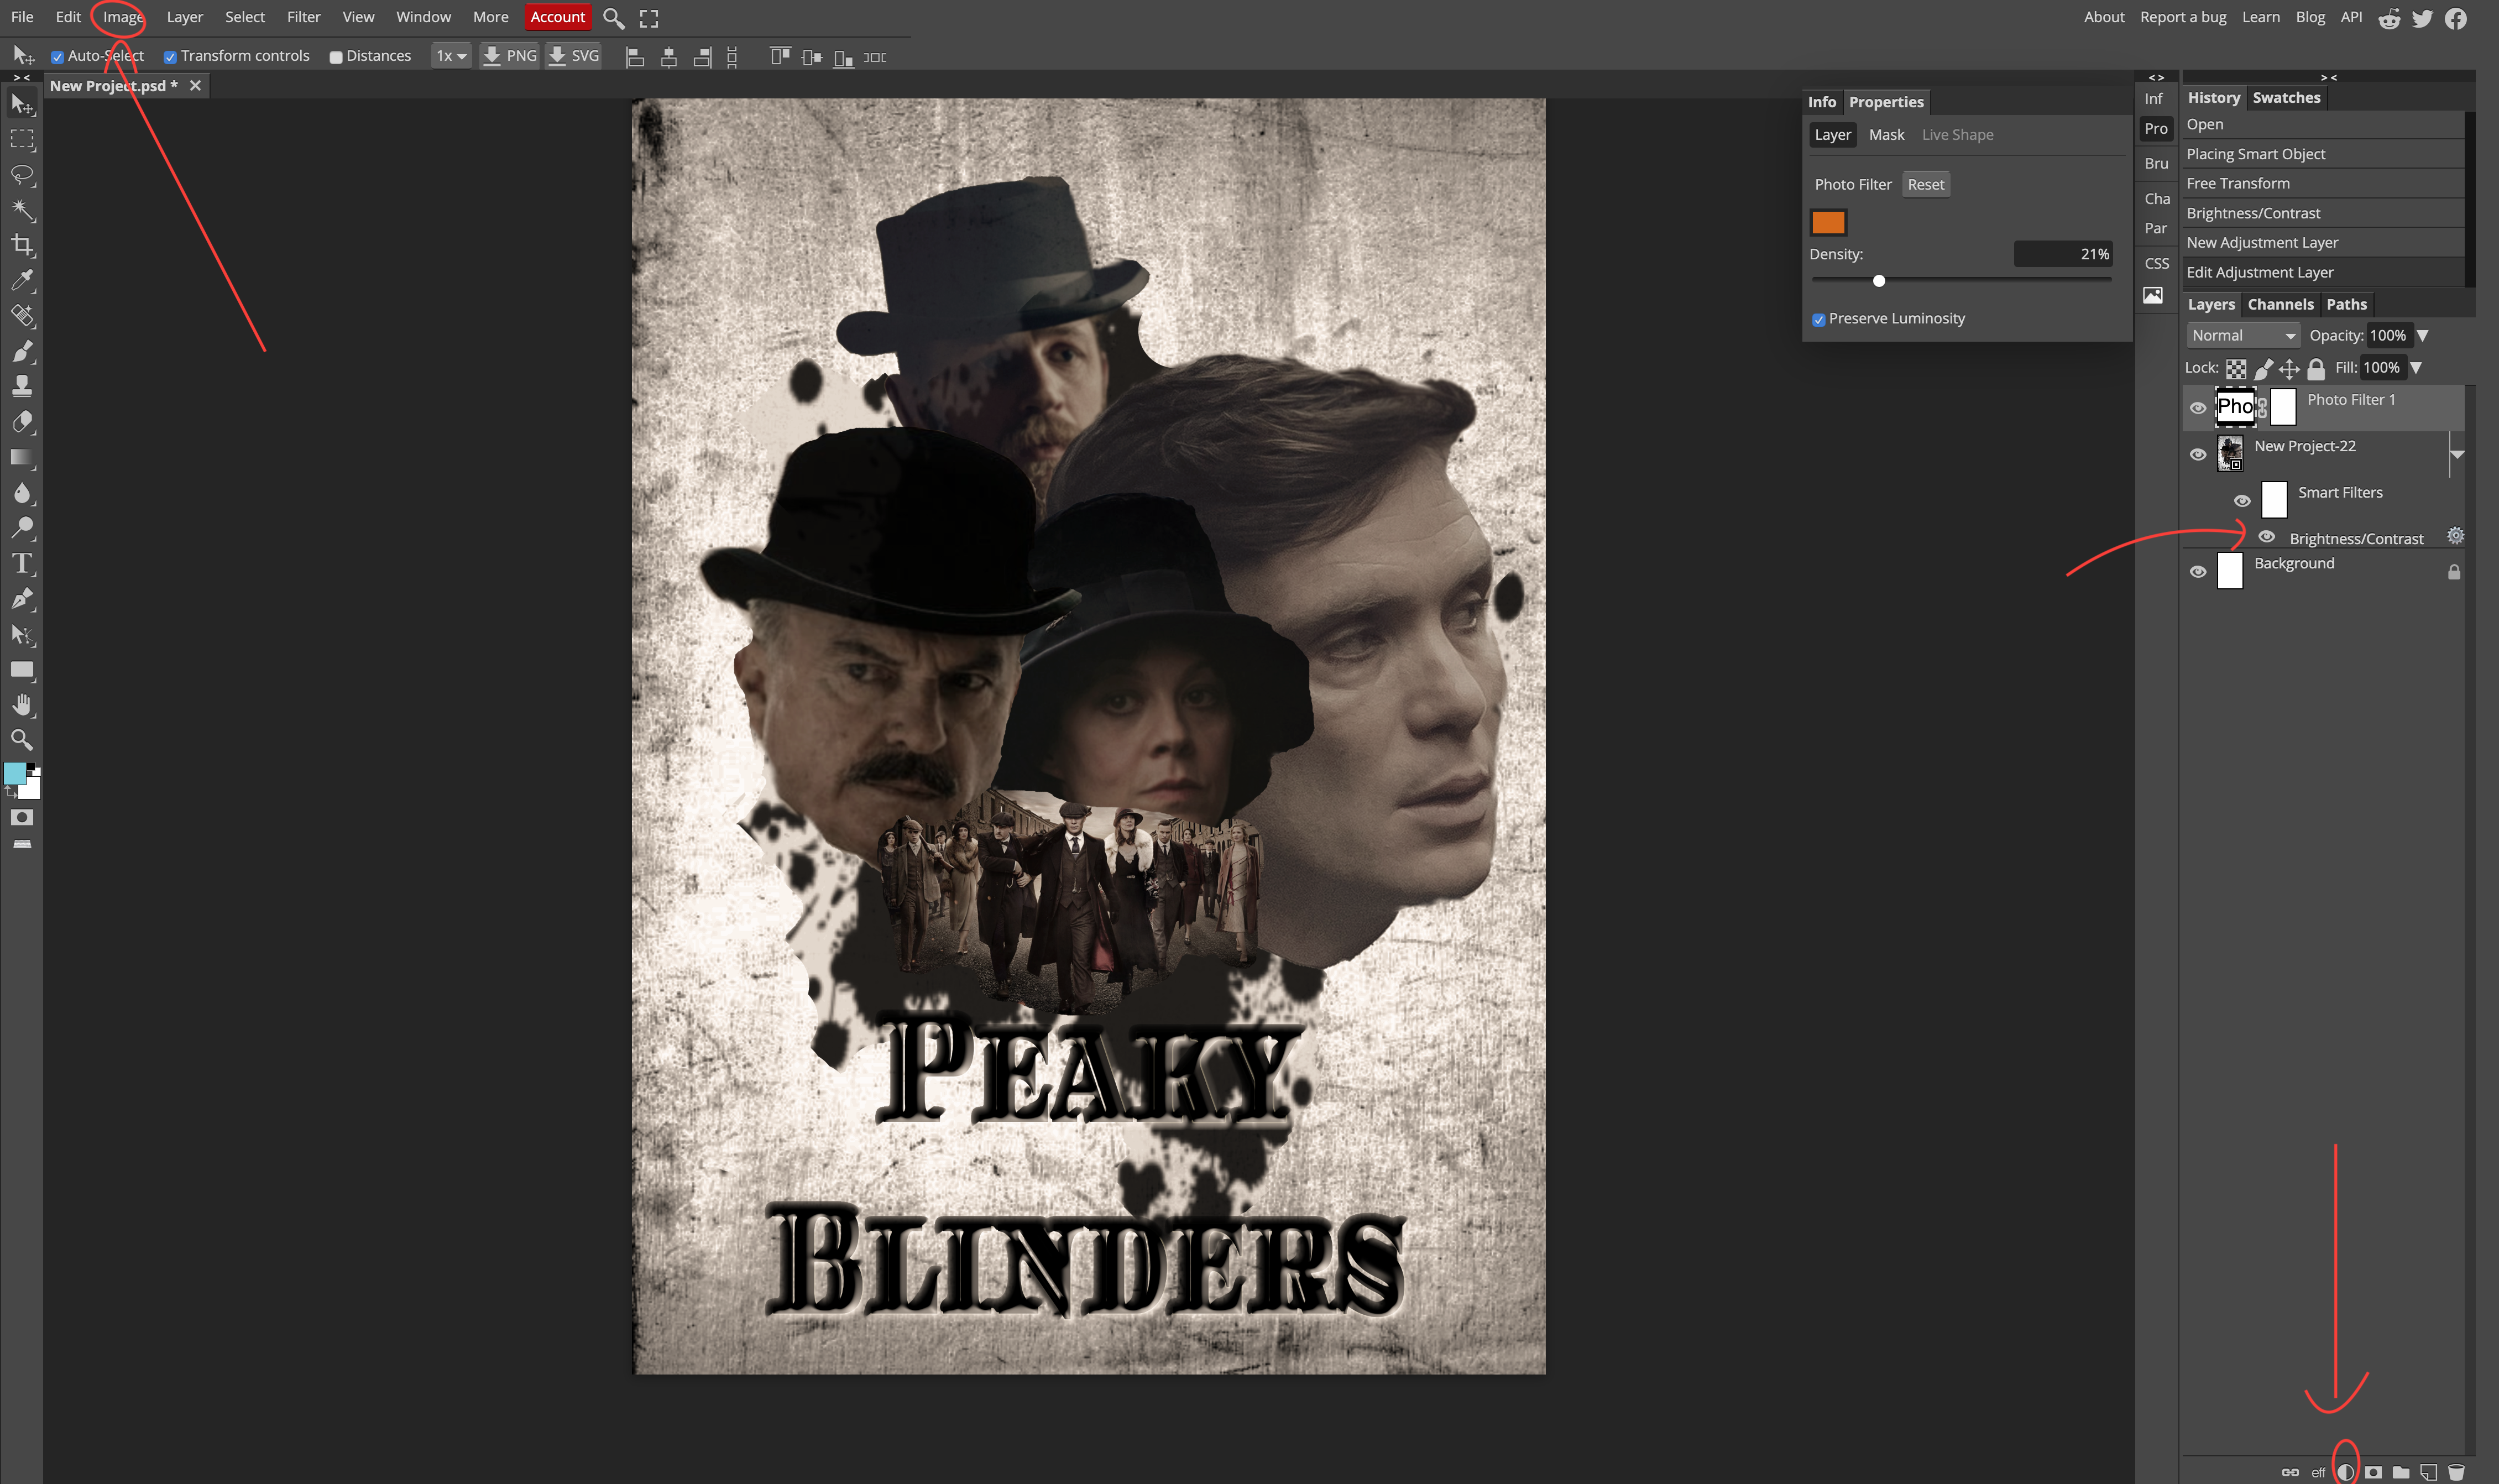
Task: Select the Rectangle shape tool
Action: coord(22,670)
